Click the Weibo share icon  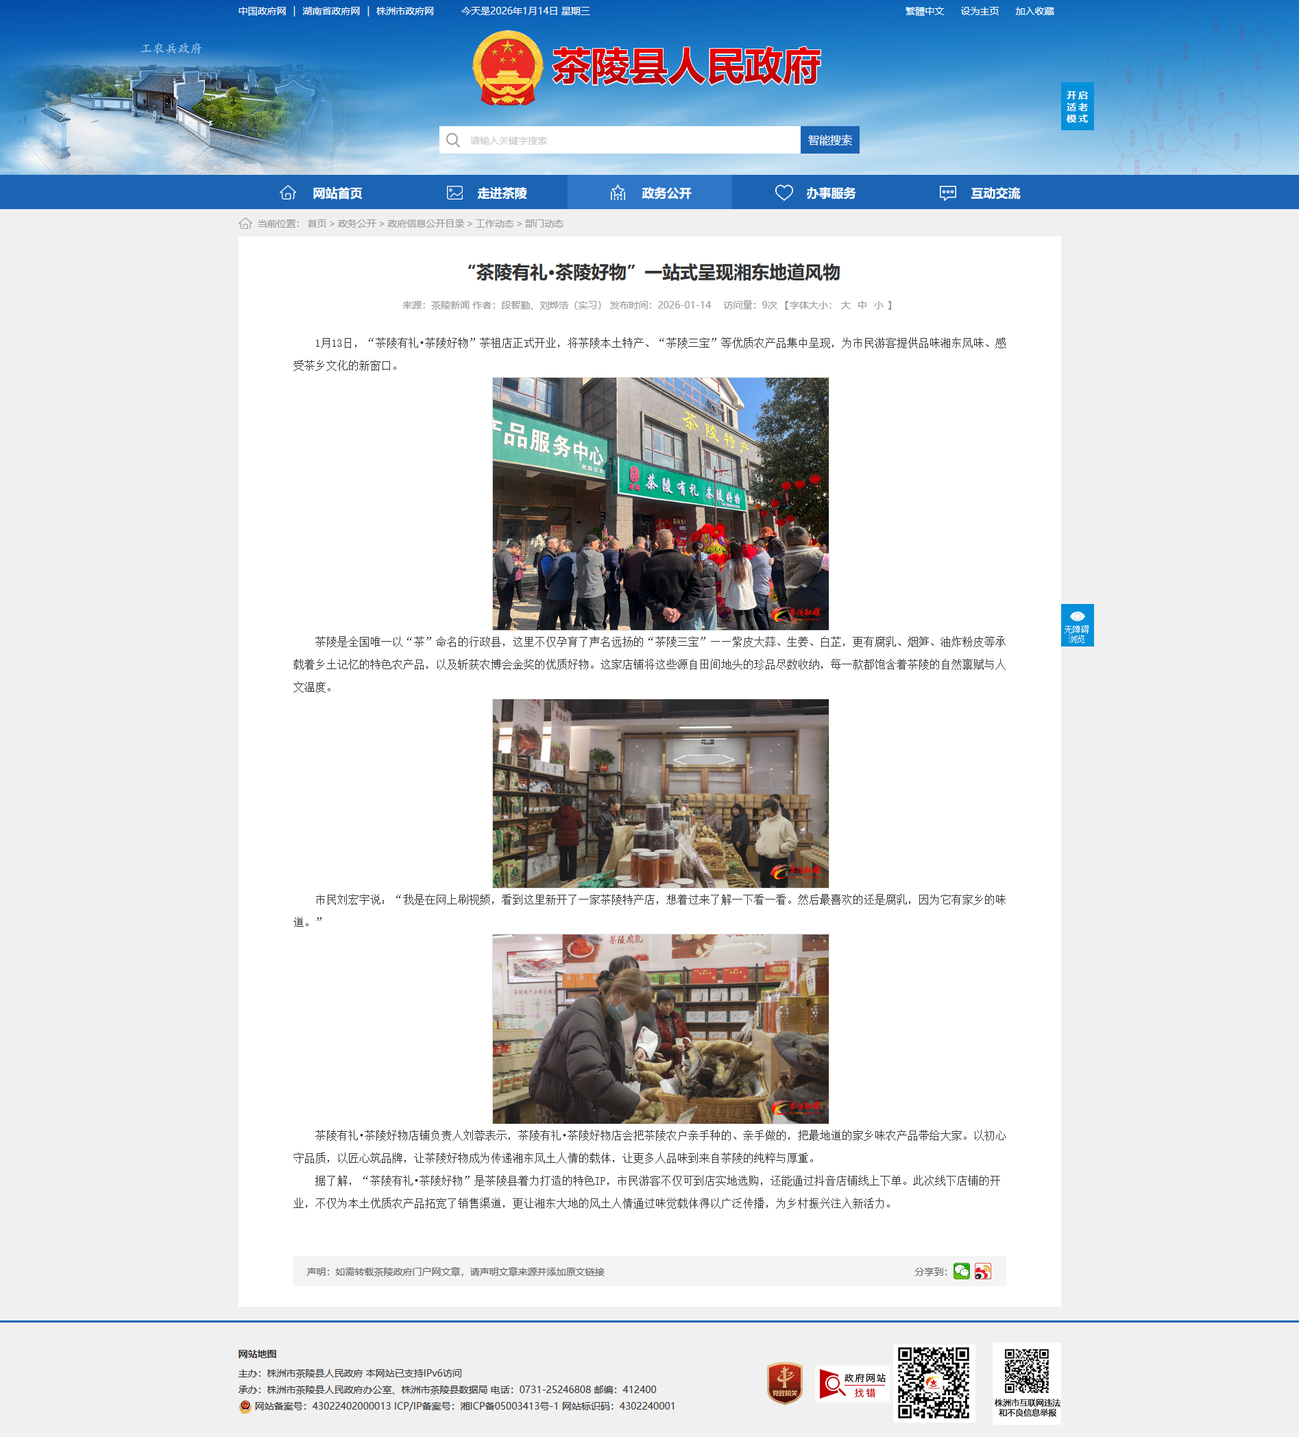982,1271
